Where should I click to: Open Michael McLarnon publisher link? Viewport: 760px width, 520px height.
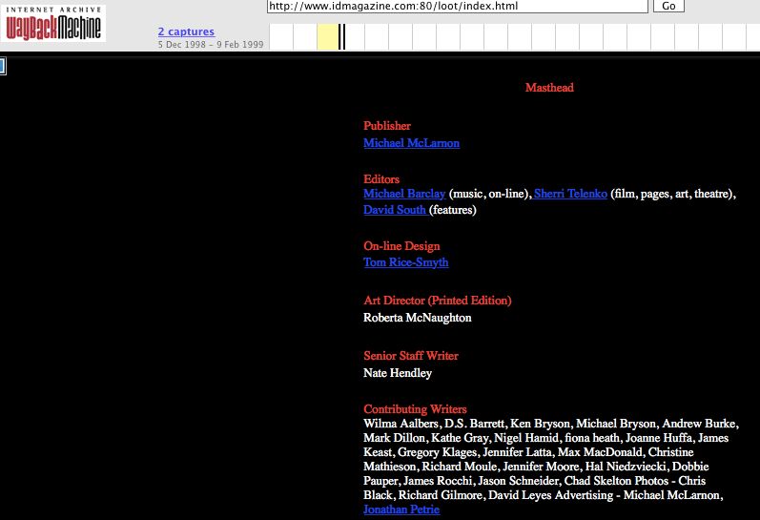tap(411, 143)
